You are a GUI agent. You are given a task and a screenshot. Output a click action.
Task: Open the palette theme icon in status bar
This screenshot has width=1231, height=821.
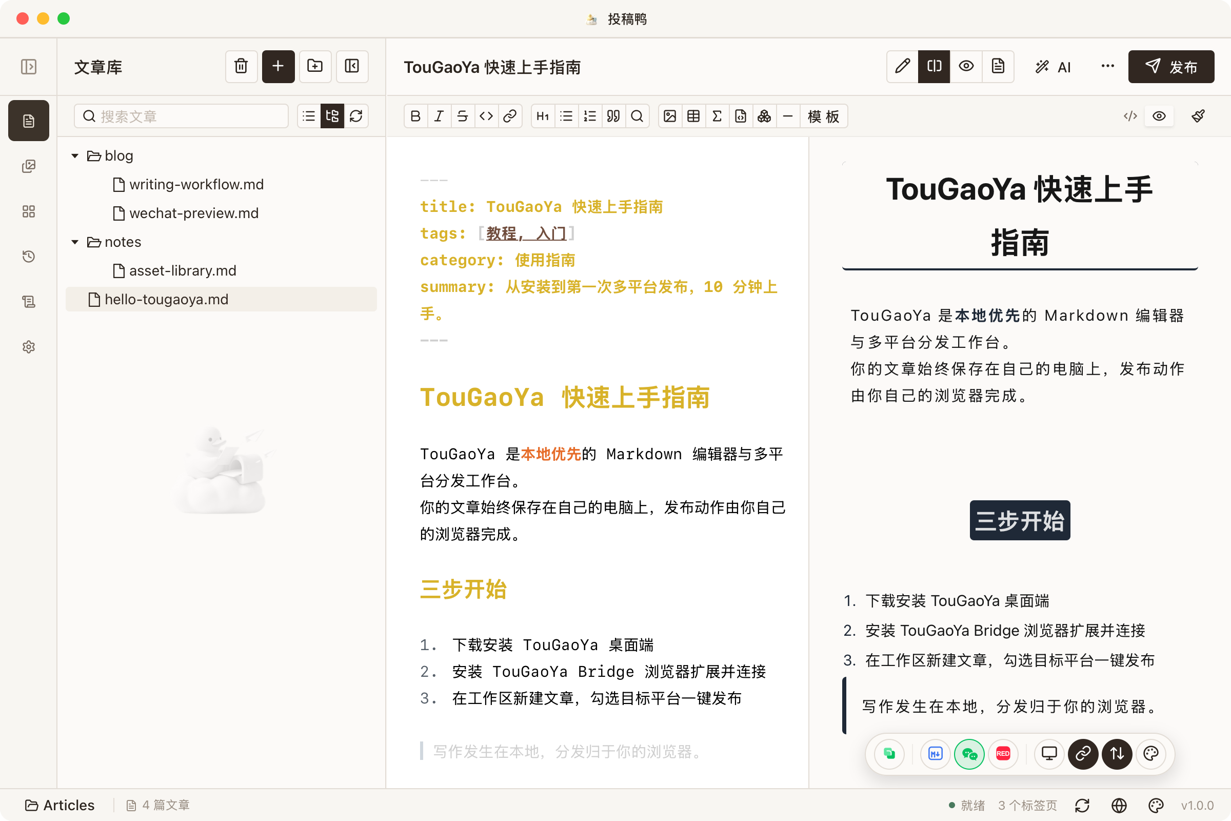[1156, 805]
